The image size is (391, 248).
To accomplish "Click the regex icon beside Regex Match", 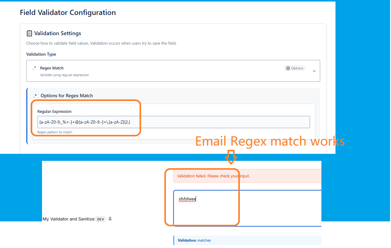I will 35,68.
